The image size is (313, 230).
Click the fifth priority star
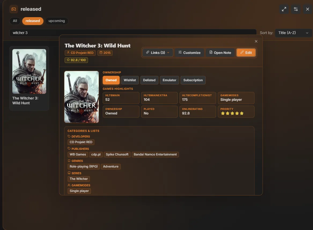tap(242, 113)
